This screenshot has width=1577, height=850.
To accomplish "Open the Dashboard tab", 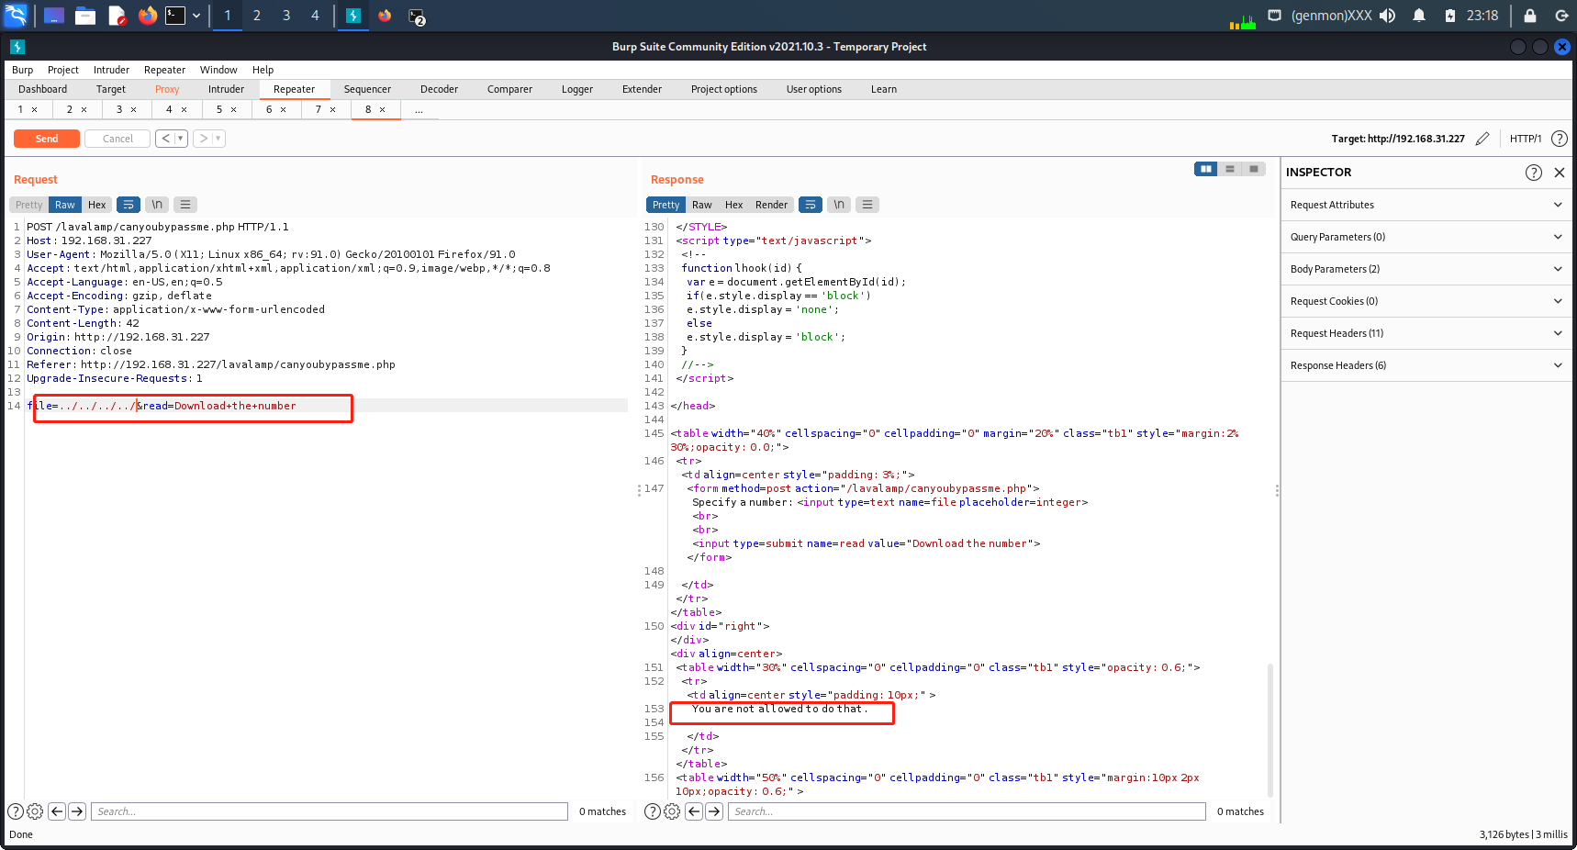I will pyautogui.click(x=43, y=89).
